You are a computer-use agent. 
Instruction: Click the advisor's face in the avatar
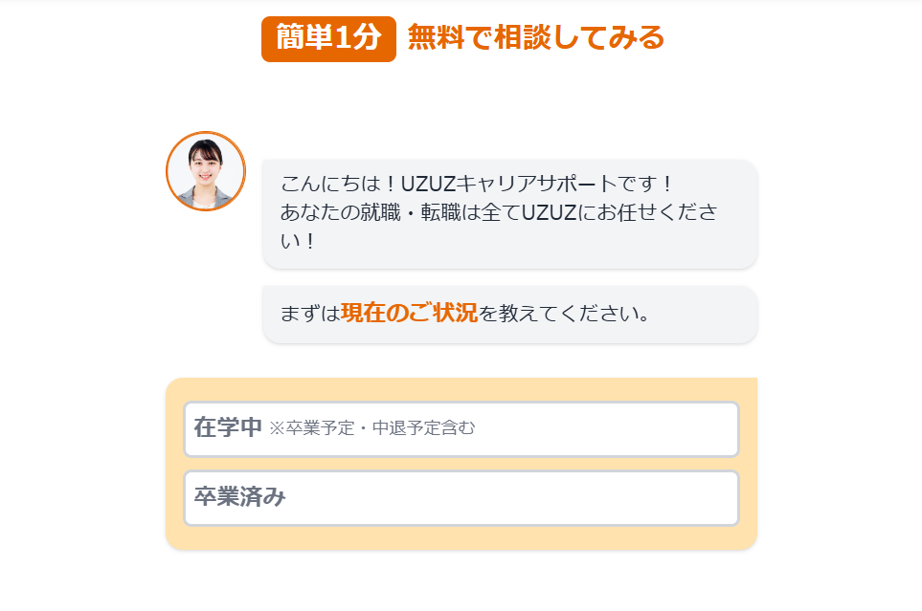(x=206, y=164)
